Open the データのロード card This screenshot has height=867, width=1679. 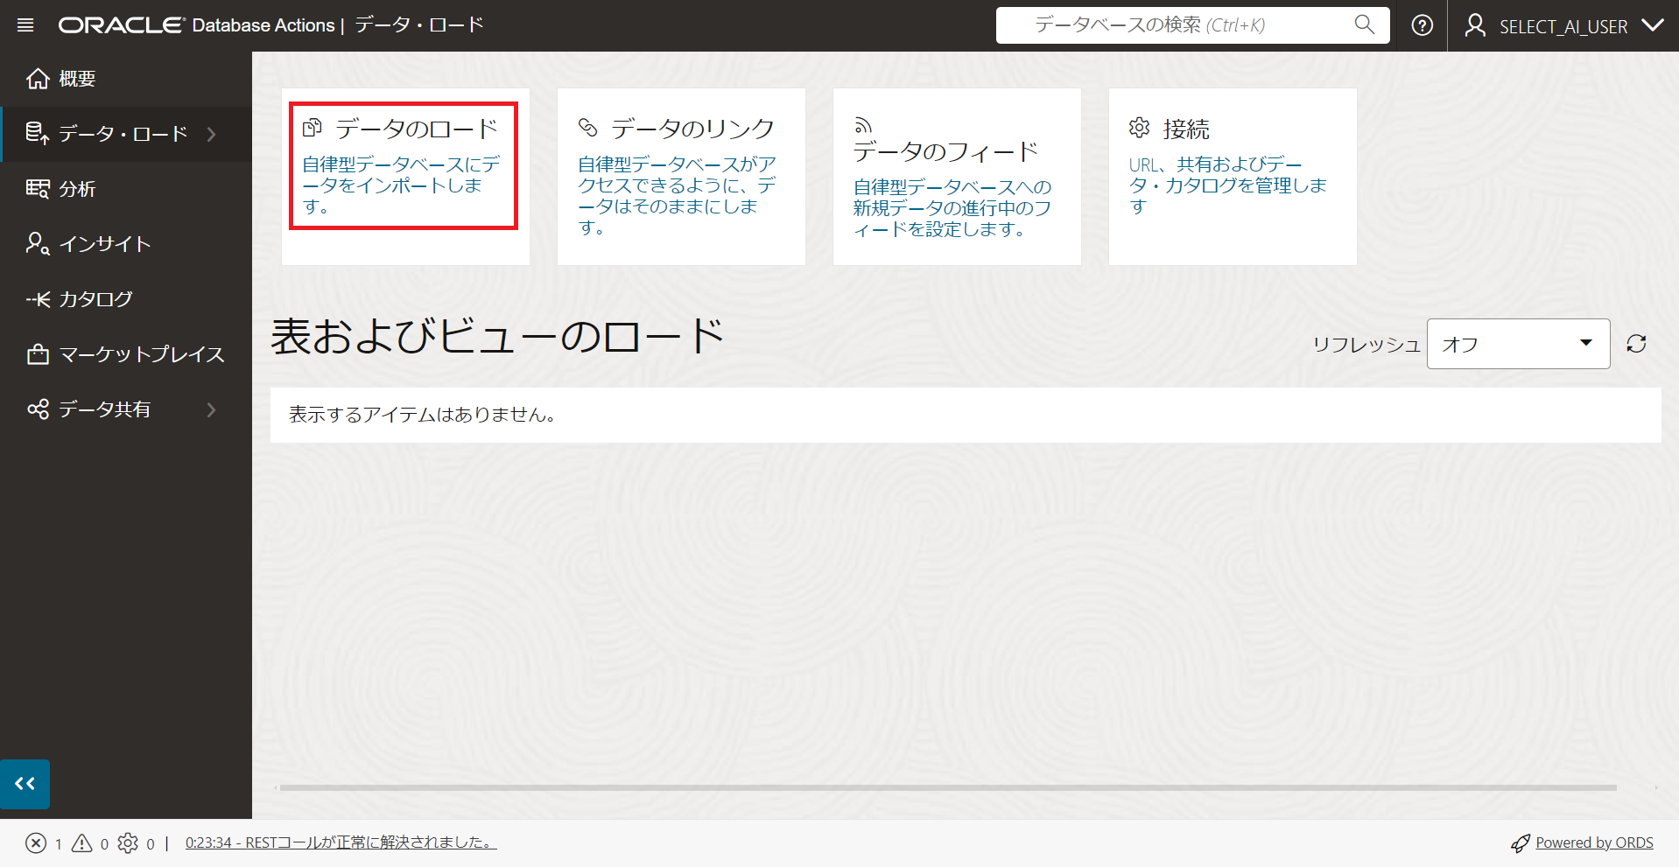point(404,166)
